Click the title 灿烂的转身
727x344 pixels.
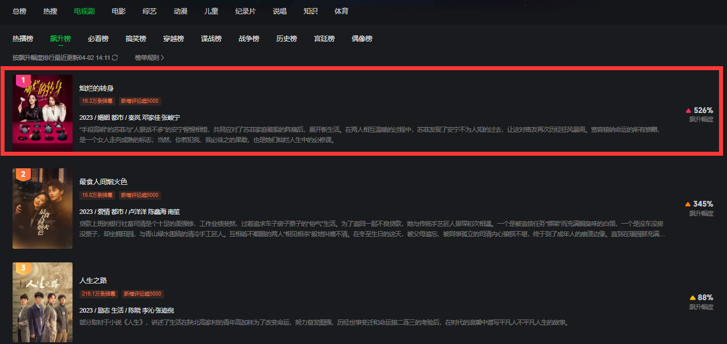tap(97, 88)
